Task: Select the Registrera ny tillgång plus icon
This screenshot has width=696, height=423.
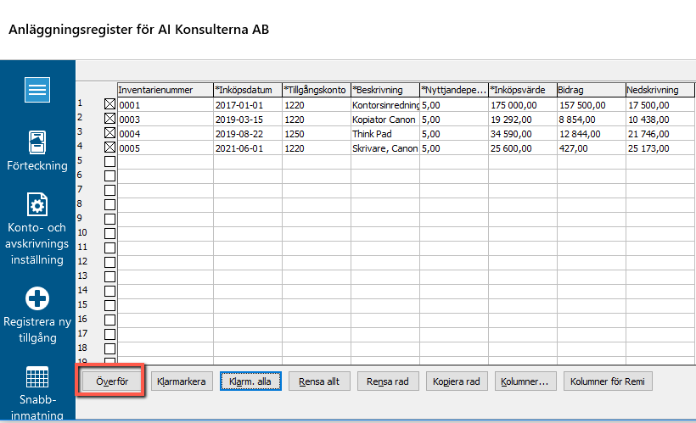Action: [37, 298]
